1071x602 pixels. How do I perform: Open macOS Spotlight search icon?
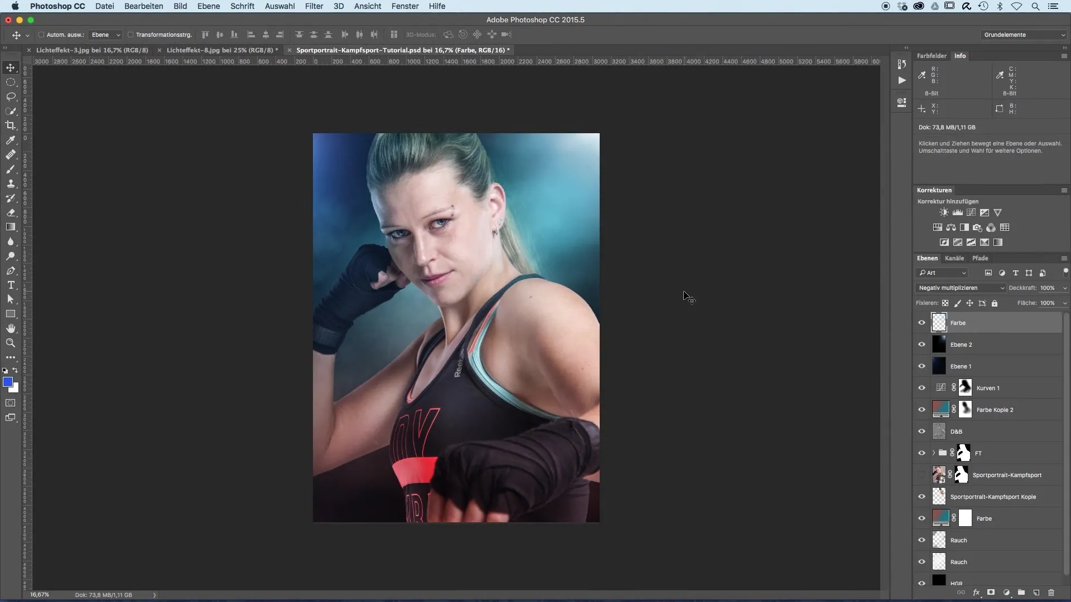(x=1035, y=6)
